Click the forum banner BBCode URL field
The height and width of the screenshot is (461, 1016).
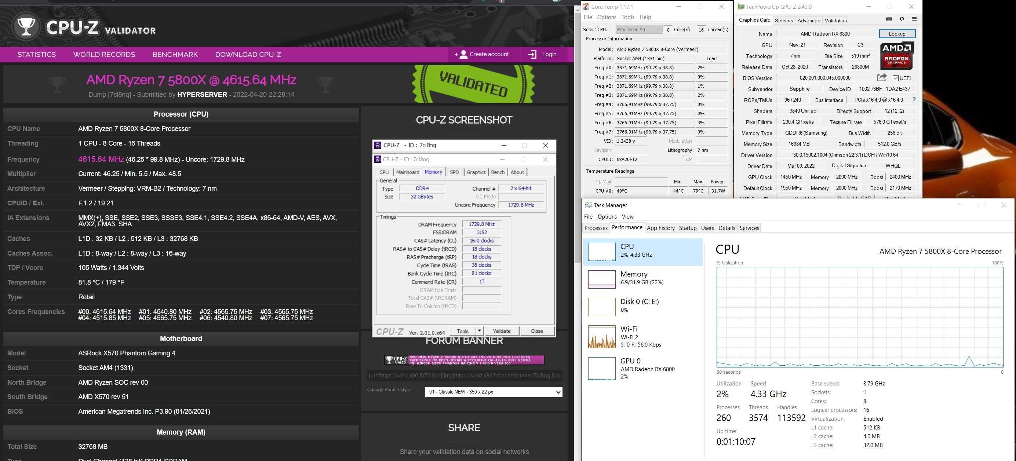tap(464, 376)
